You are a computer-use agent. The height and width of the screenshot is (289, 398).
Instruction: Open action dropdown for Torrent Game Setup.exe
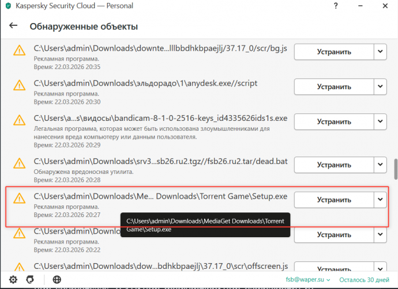pos(380,200)
